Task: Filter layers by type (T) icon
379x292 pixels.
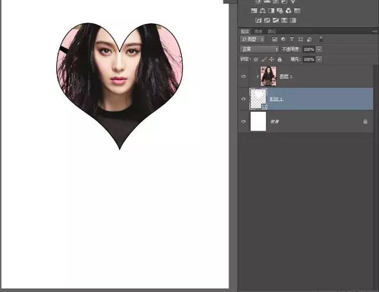Action: click(291, 39)
